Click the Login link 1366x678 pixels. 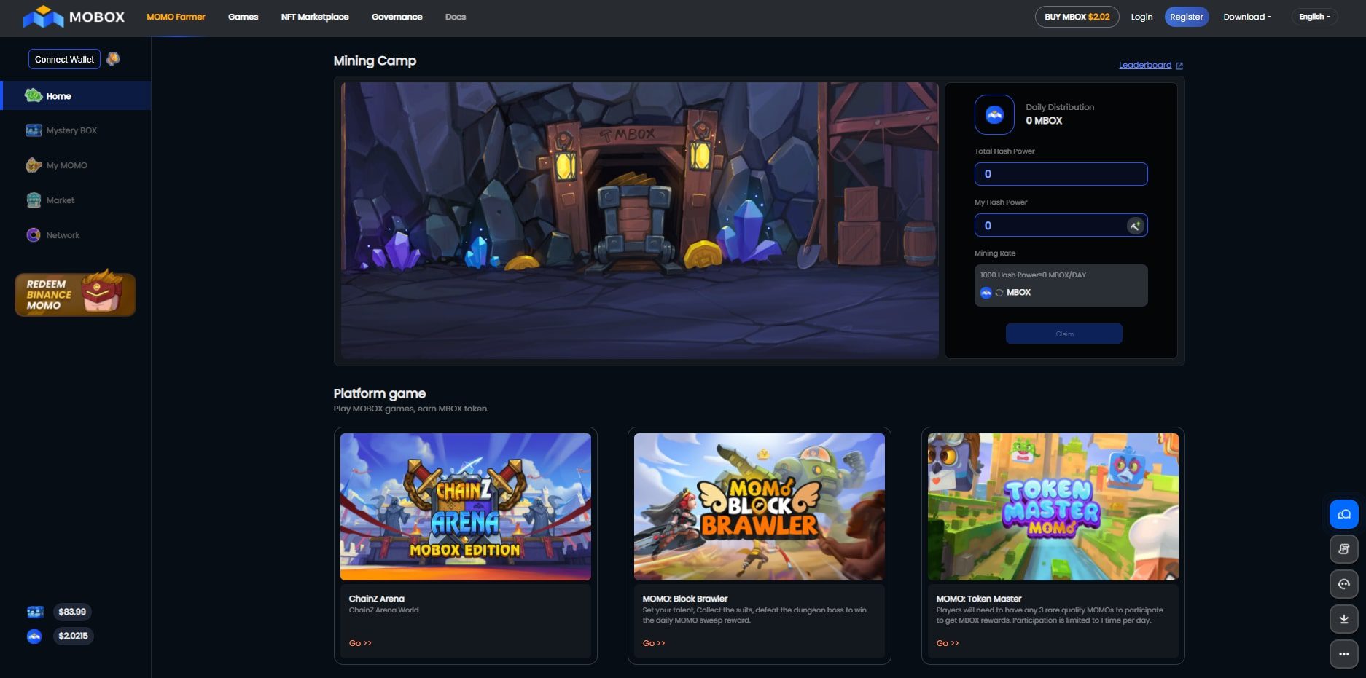click(1141, 17)
